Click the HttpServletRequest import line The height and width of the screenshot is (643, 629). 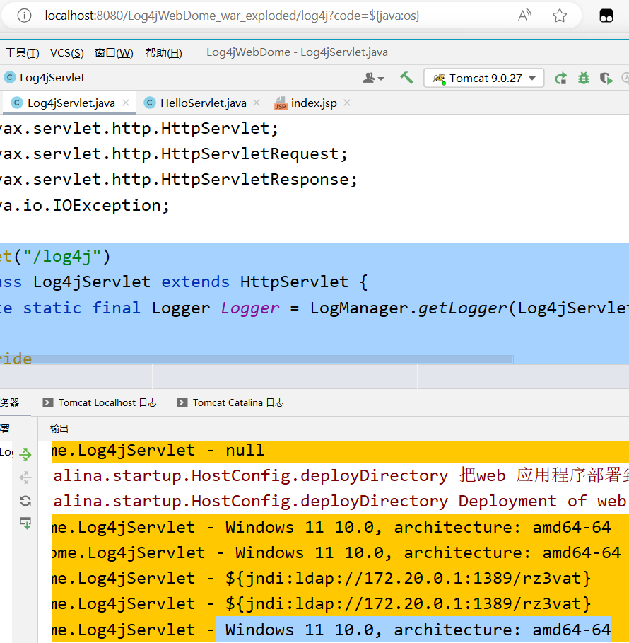tap(174, 154)
